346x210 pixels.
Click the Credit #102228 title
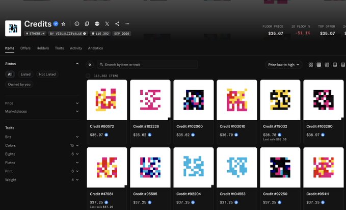(146, 126)
